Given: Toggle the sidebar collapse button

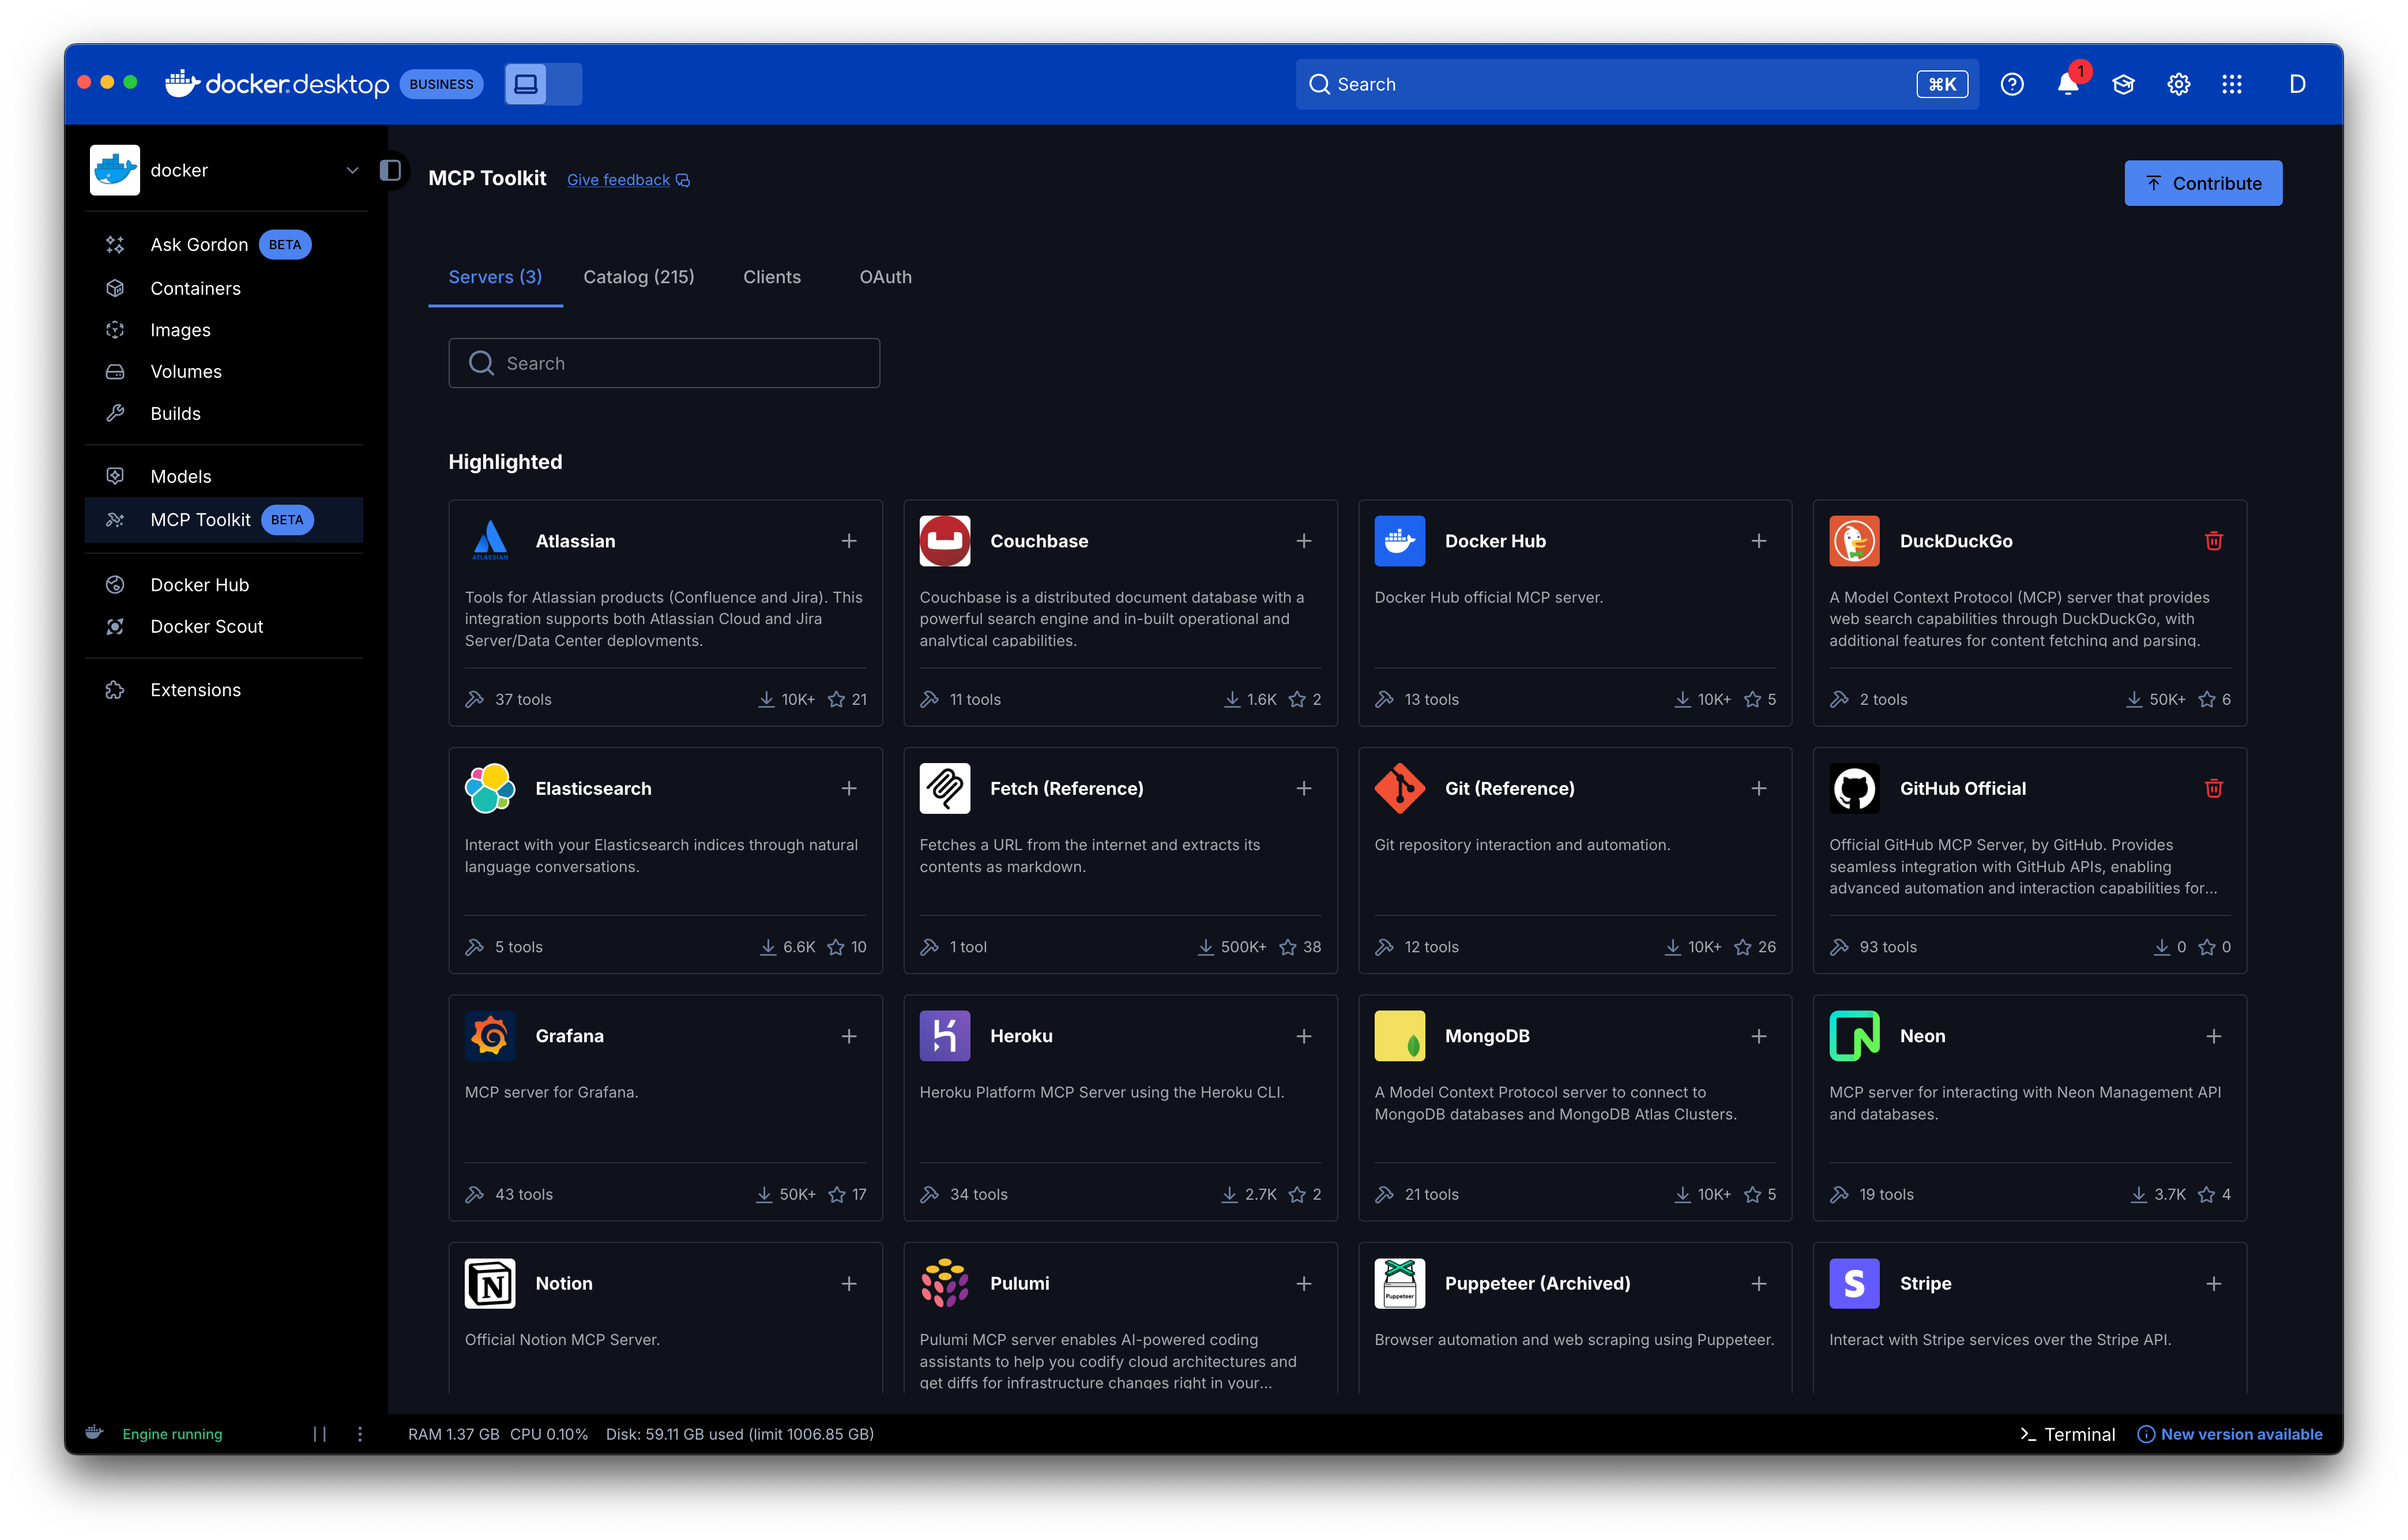Looking at the screenshot, I should [x=391, y=170].
